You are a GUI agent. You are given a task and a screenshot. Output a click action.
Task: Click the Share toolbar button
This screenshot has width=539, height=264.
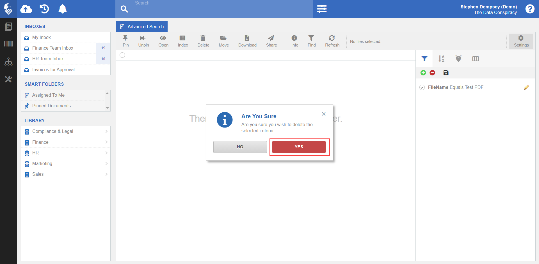tap(271, 41)
